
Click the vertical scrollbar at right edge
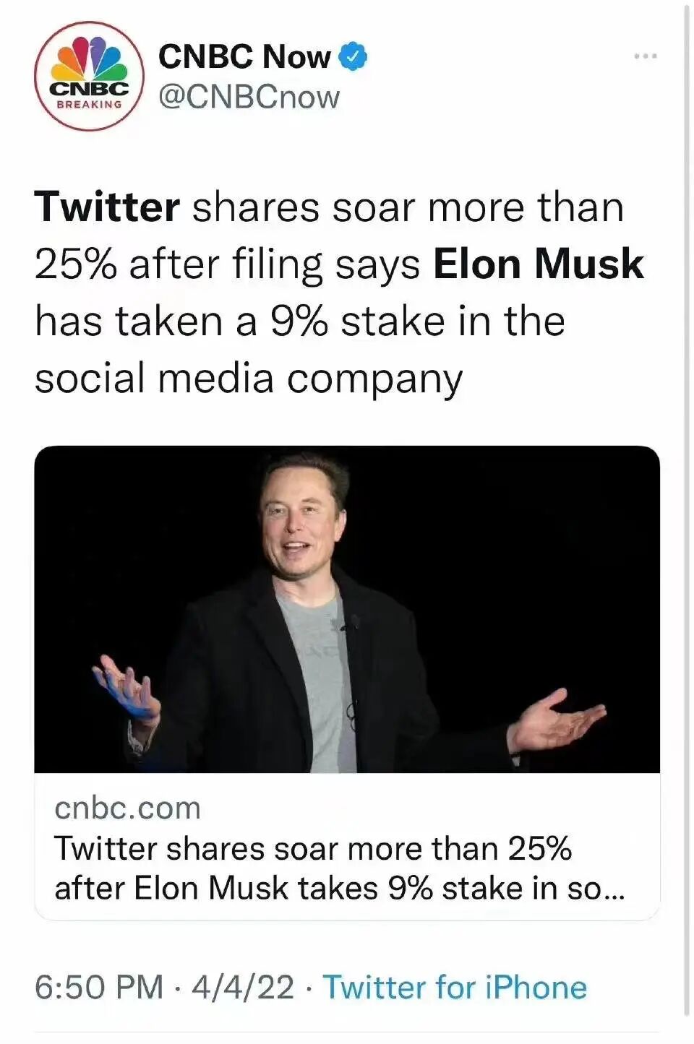coord(687,506)
